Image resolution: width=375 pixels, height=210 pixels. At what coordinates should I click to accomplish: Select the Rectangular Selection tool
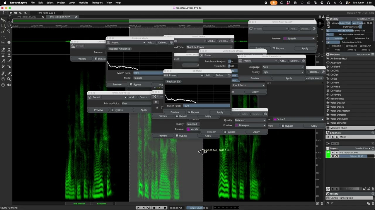3,25
